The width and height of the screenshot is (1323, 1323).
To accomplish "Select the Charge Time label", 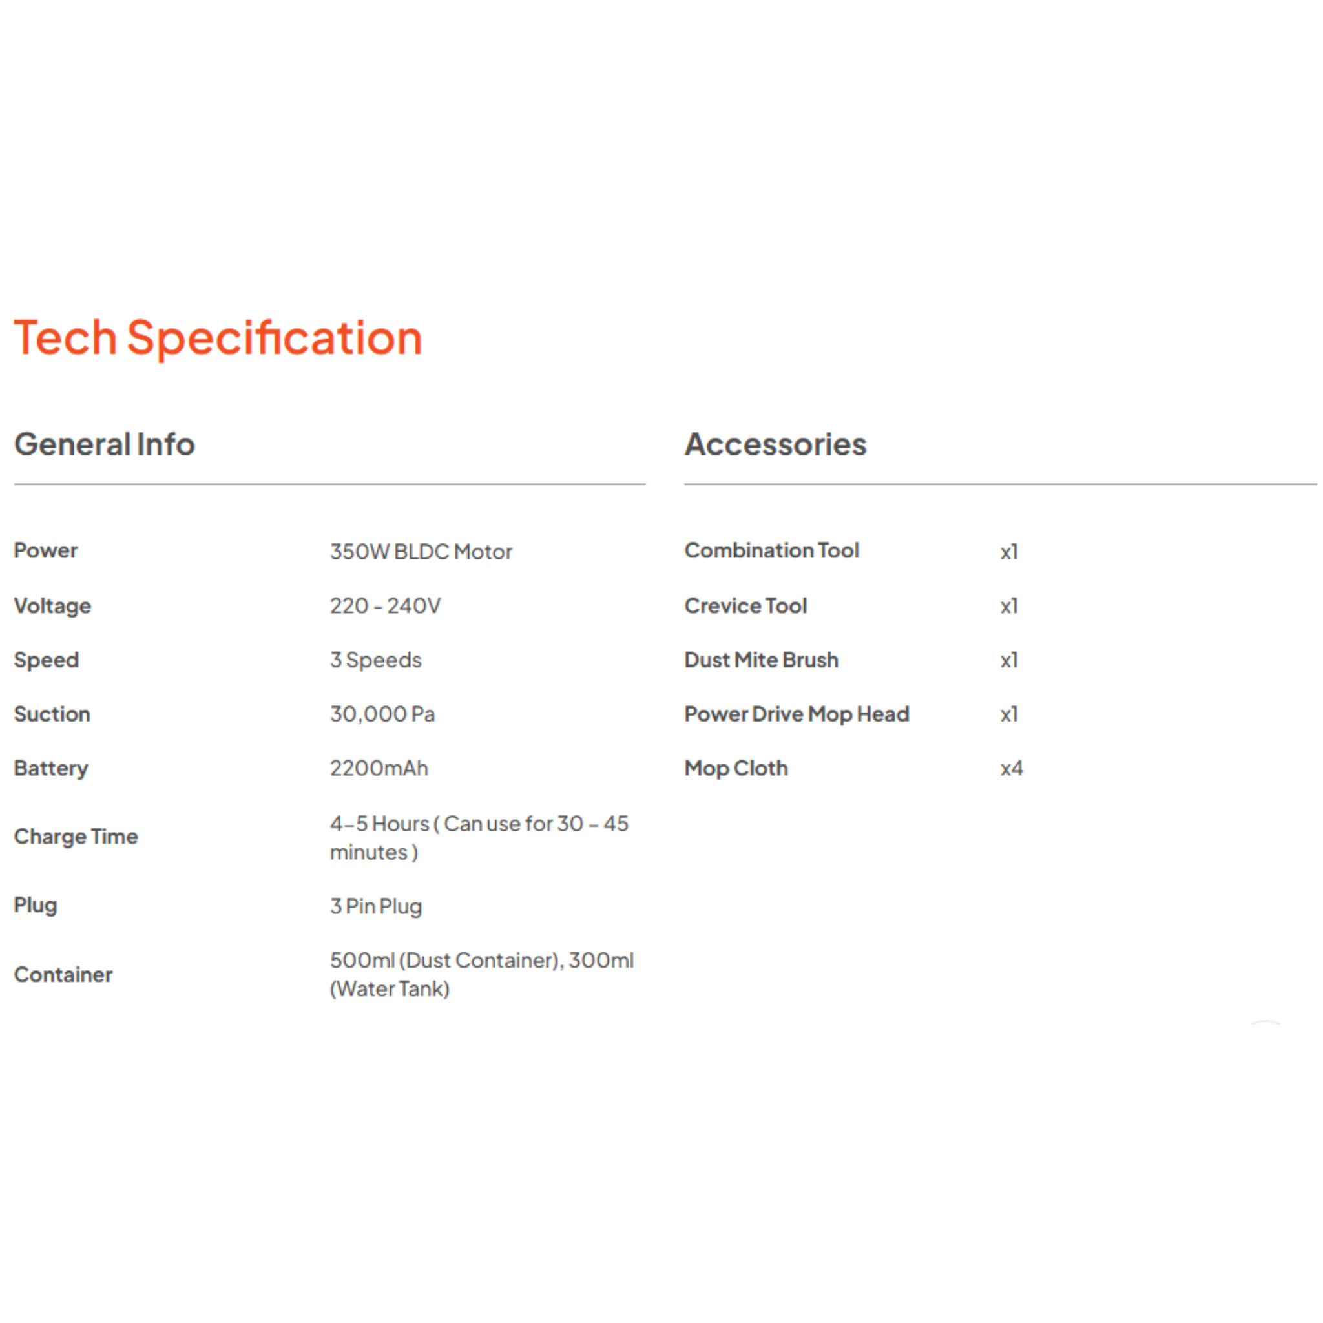I will (x=76, y=837).
